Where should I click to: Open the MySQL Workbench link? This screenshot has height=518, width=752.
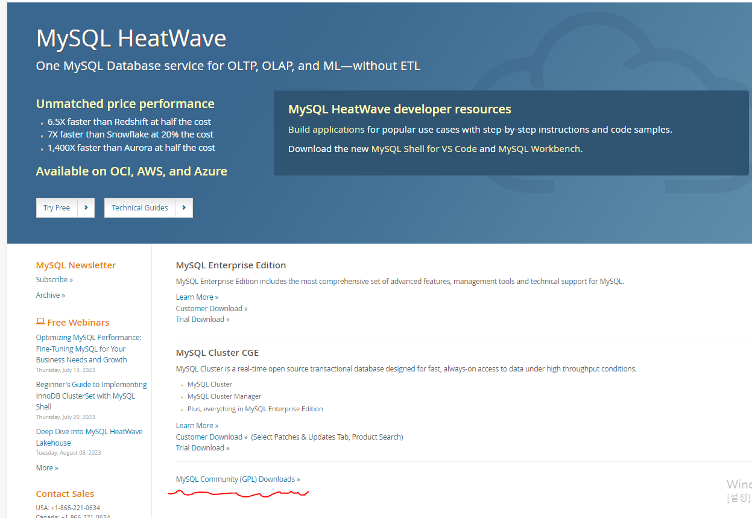pyautogui.click(x=539, y=149)
